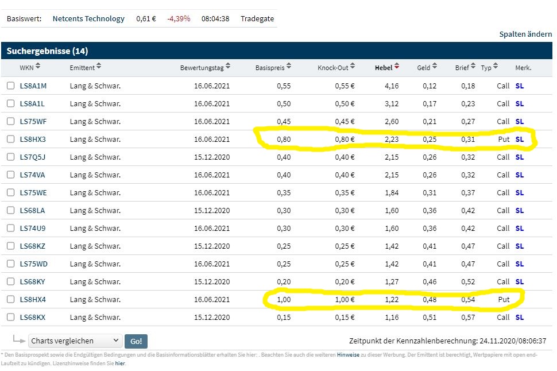The width and height of the screenshot is (557, 371).
Task: Sort by Knock-Out column arrows
Action: tap(353, 66)
